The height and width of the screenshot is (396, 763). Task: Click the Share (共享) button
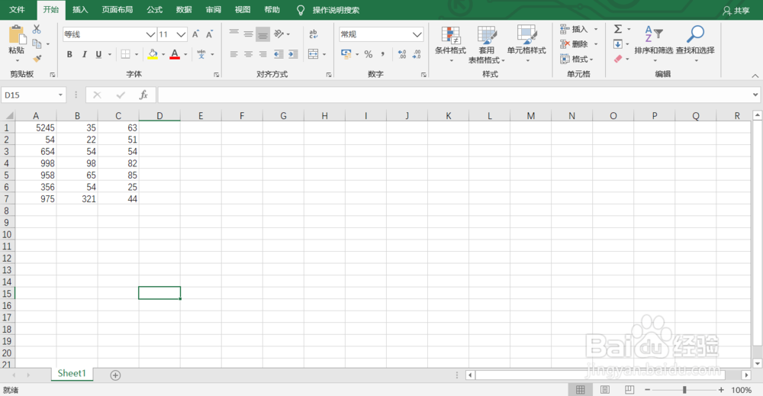point(736,11)
